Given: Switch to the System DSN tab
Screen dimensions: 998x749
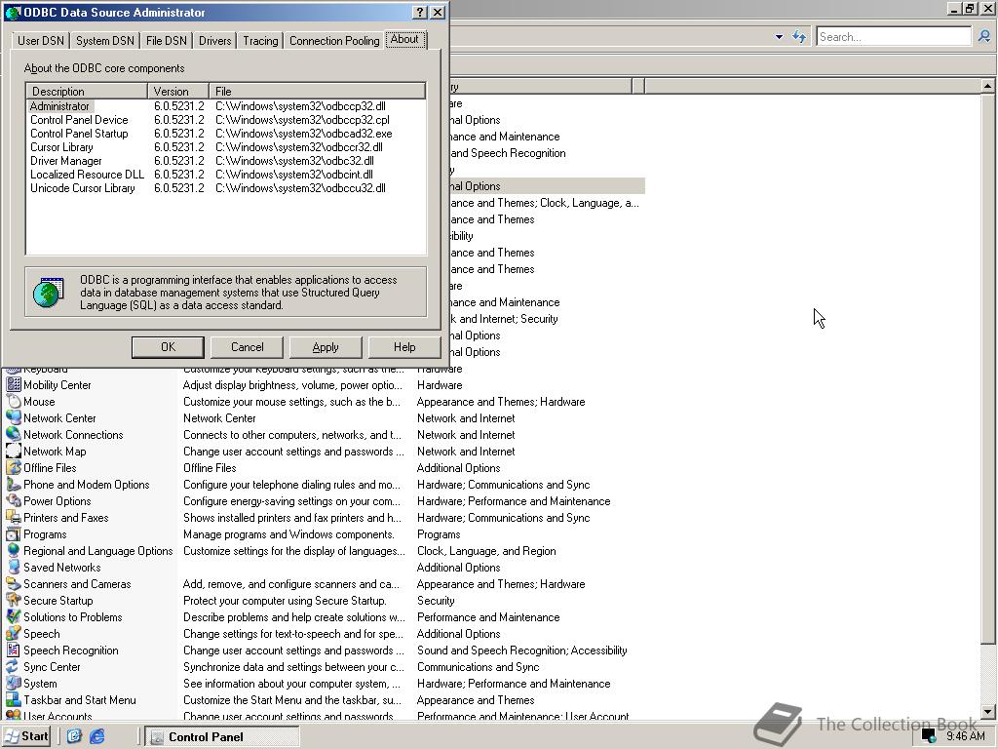Looking at the screenshot, I should coord(105,41).
